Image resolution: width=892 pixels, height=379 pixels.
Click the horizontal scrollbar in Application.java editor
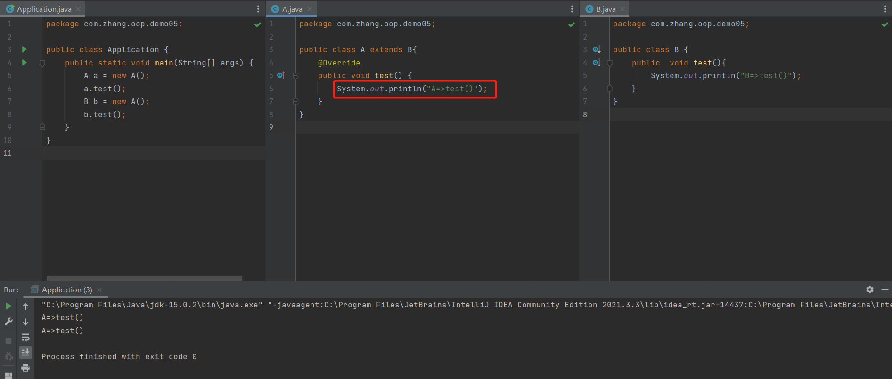coord(144,278)
